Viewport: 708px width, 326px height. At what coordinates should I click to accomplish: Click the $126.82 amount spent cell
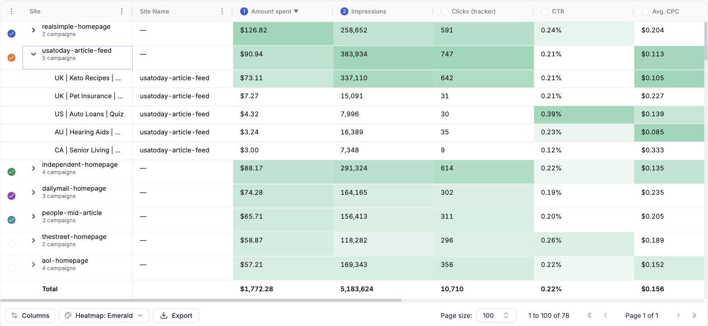click(283, 33)
